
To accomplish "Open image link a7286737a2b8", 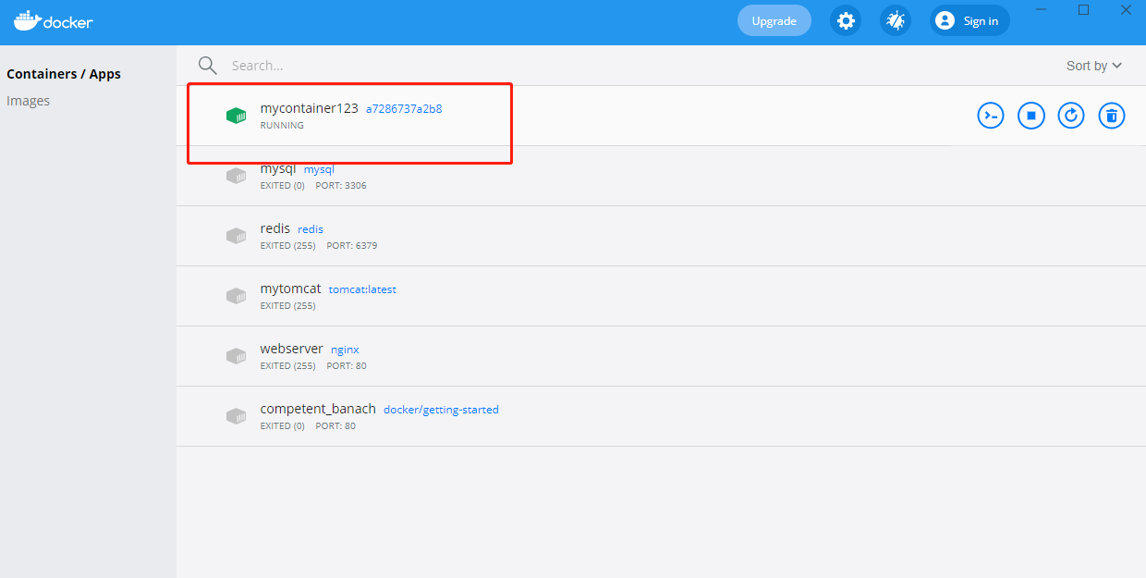I will click(x=404, y=108).
